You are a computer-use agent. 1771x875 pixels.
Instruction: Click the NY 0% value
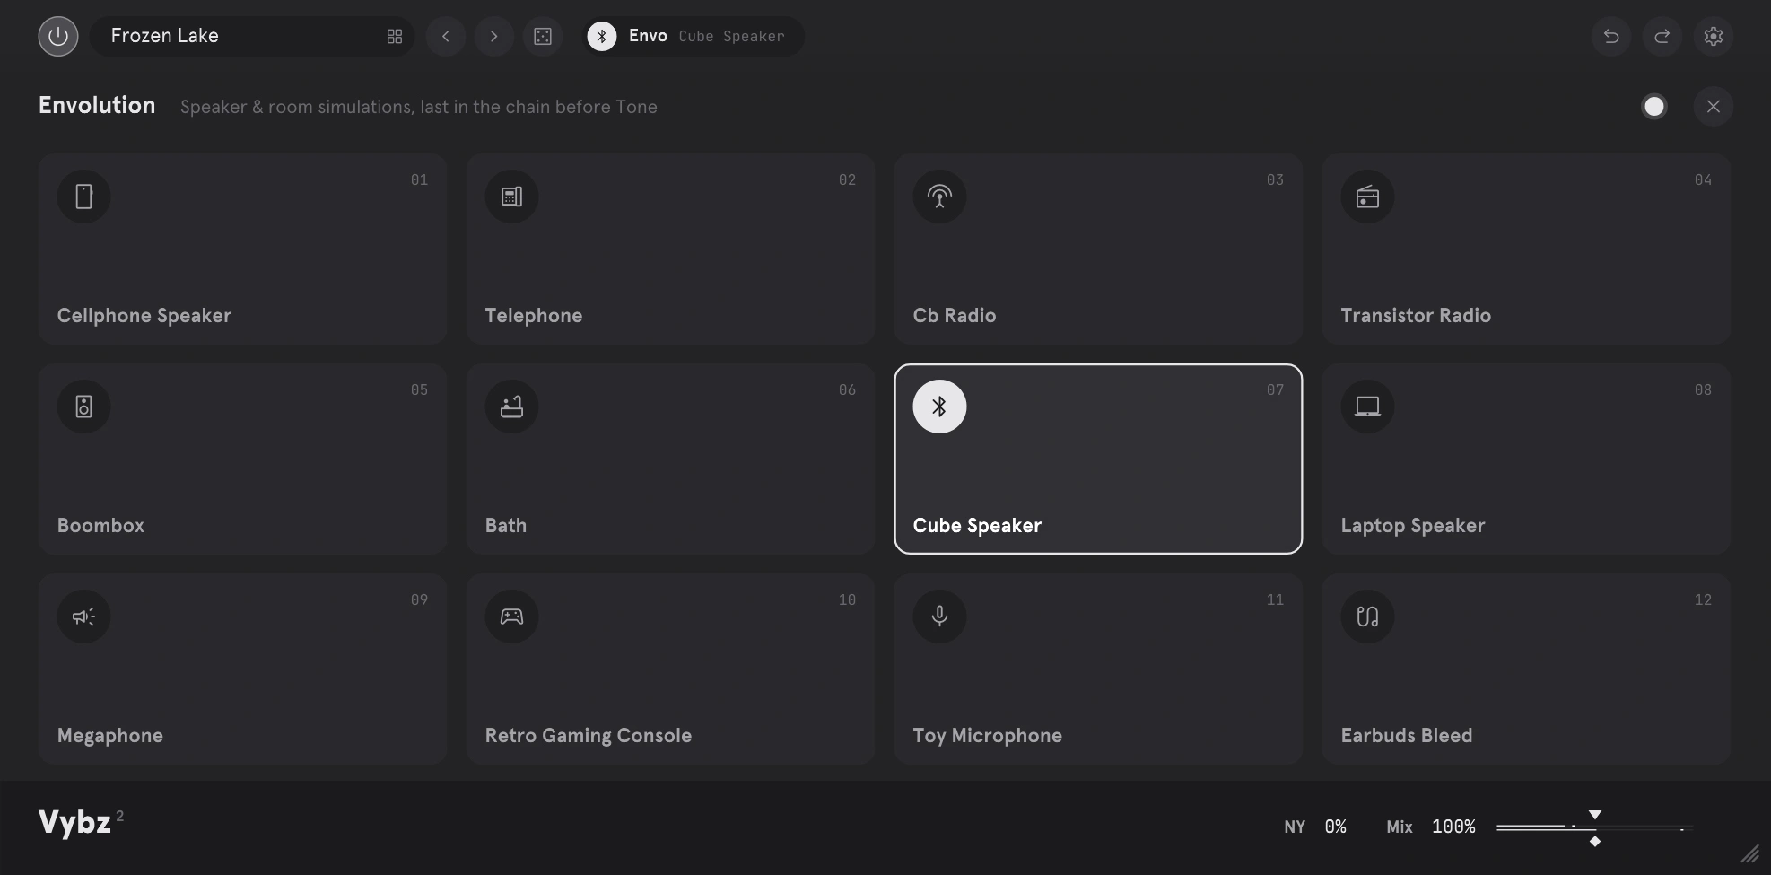[x=1336, y=827]
